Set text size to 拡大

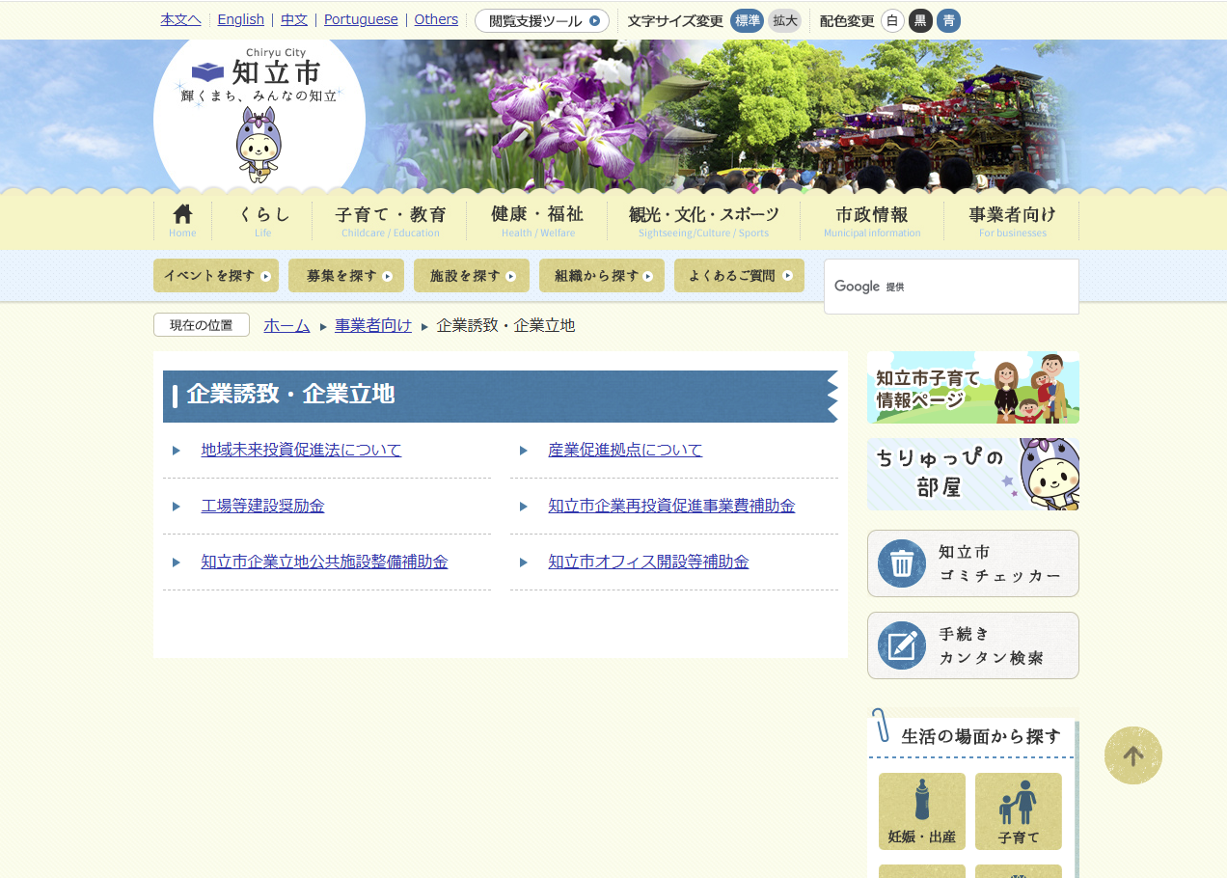(785, 20)
